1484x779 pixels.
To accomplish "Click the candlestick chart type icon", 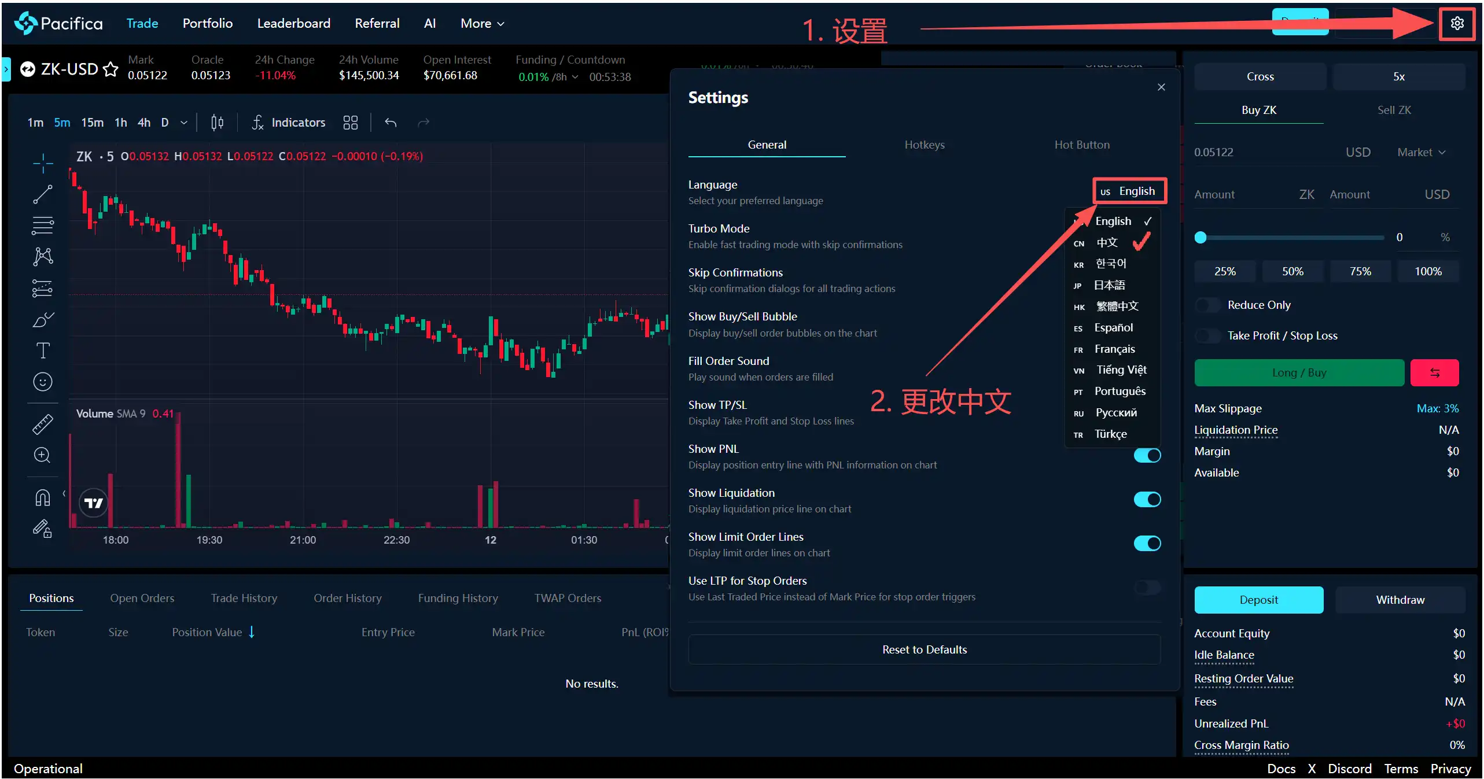I will pos(217,123).
